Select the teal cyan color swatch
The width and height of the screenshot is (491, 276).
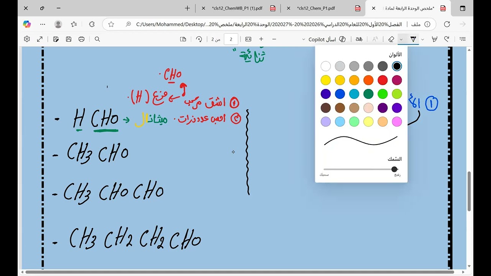(354, 94)
